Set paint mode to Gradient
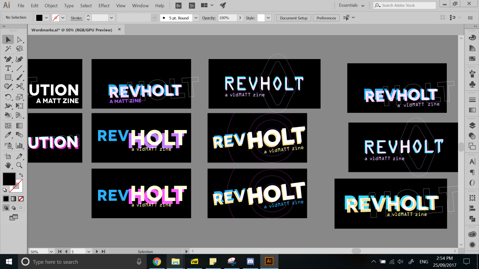The height and width of the screenshot is (269, 479). point(13,199)
